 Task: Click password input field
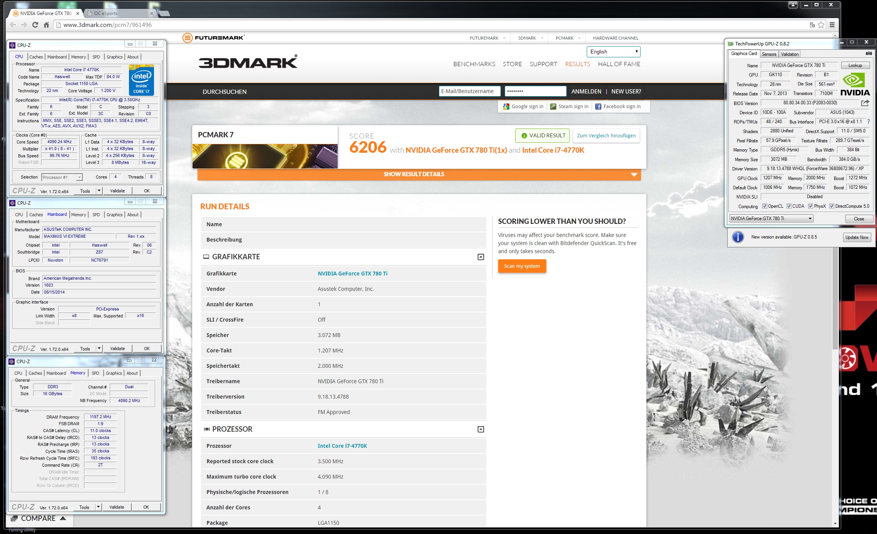coord(535,91)
